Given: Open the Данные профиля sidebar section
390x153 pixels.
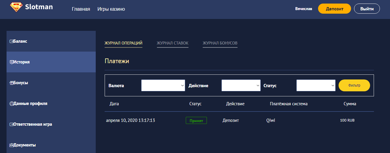Looking at the screenshot, I should coord(51,103).
